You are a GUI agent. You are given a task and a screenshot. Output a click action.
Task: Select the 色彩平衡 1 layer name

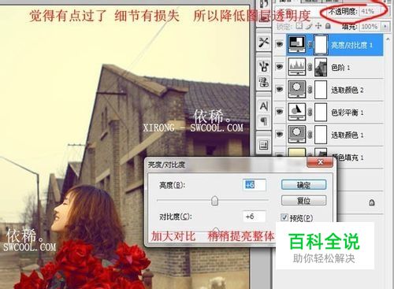pyautogui.click(x=348, y=113)
